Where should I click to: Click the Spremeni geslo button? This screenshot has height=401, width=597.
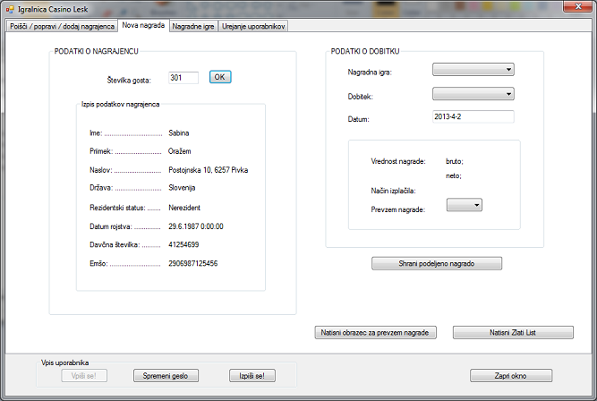tap(166, 376)
